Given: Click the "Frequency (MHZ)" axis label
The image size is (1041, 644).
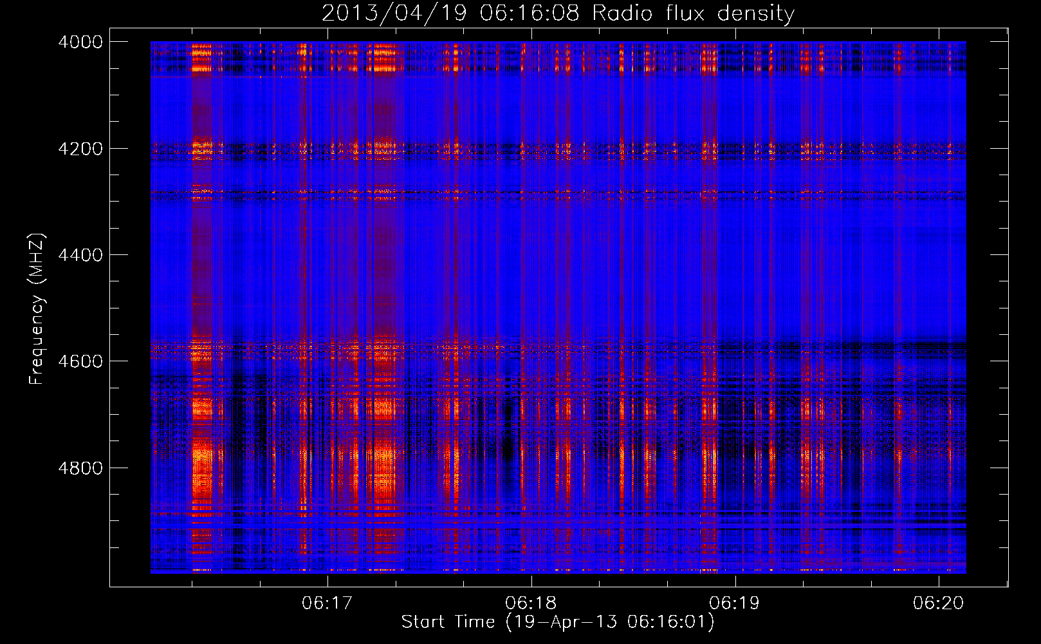Looking at the screenshot, I should coord(37,308).
